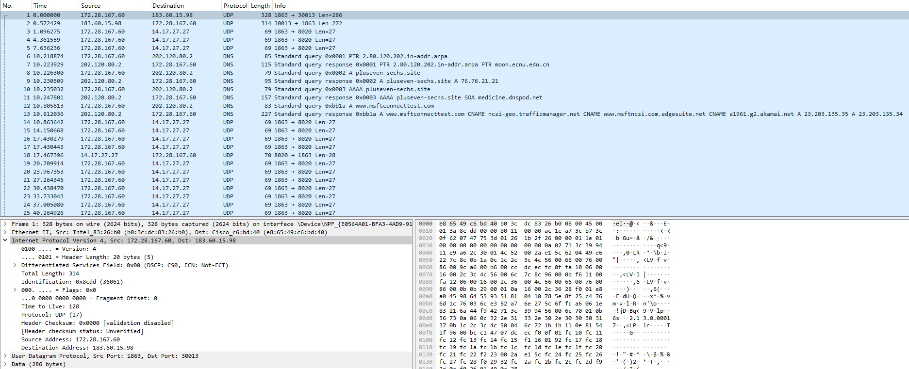Select packet 18 from 14.17.27.27
This screenshot has height=369, width=909.
[x=454, y=155]
